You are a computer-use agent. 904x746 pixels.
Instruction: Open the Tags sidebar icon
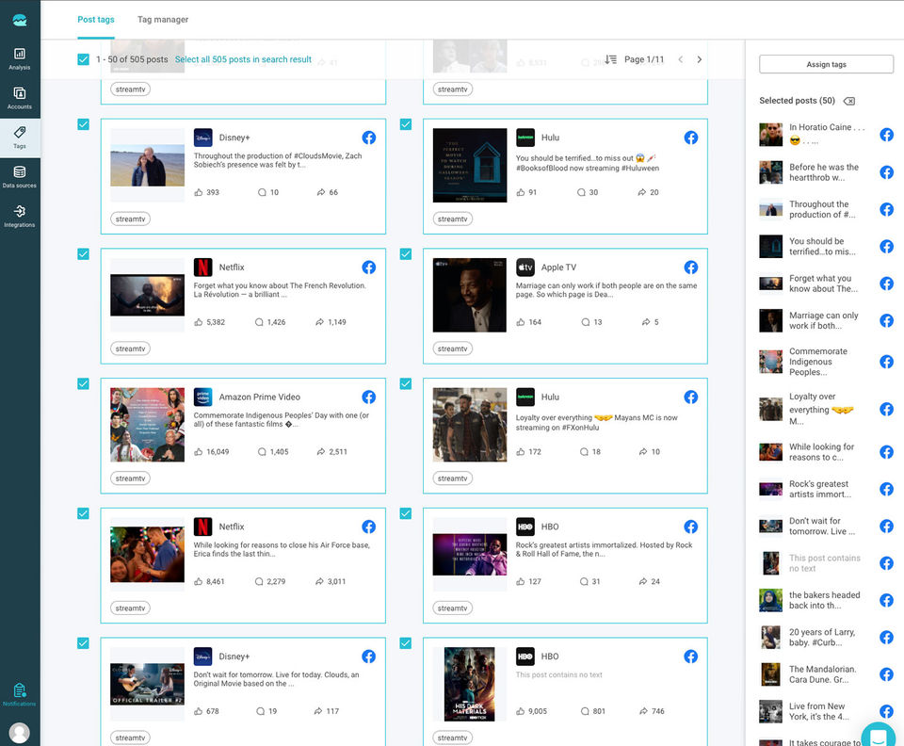(20, 138)
